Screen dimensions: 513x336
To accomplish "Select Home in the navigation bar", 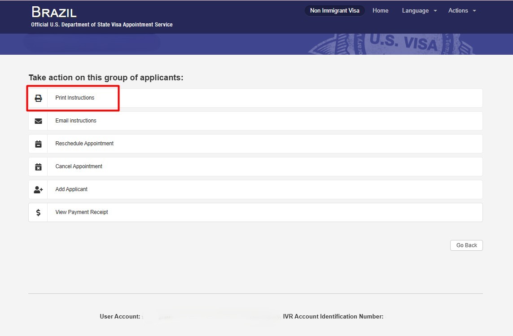I will click(380, 10).
